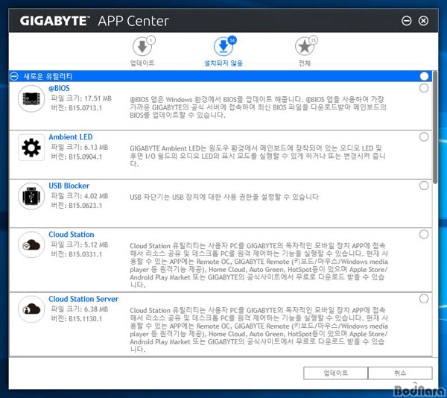Viewport: 447px width, 398px height.
Task: Click the 취소 cancel button
Action: coord(400,373)
